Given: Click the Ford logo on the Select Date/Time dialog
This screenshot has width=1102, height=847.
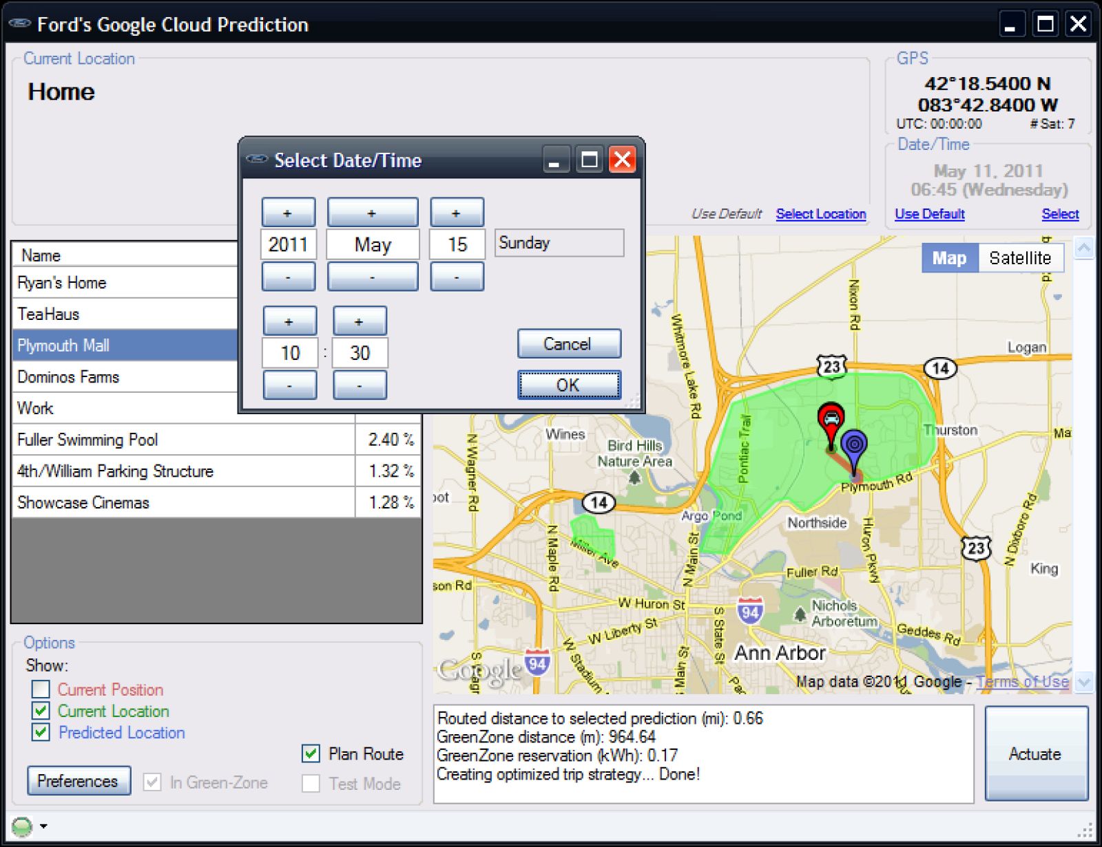Looking at the screenshot, I should click(256, 160).
